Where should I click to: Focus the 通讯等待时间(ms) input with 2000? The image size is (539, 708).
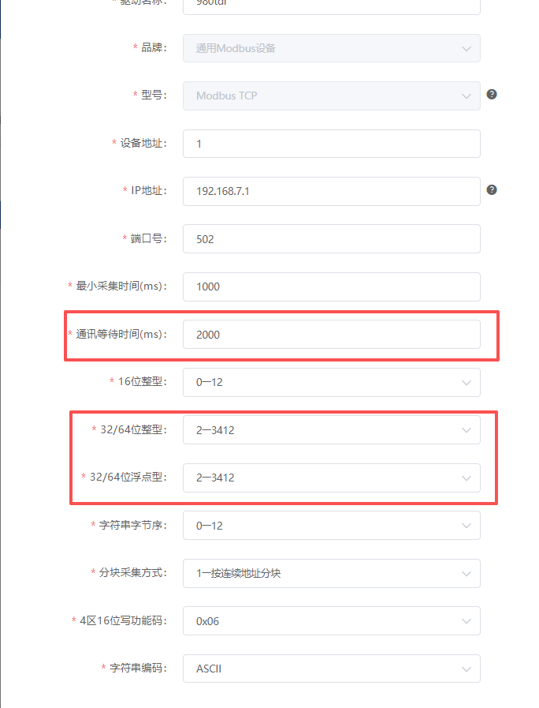pos(331,335)
